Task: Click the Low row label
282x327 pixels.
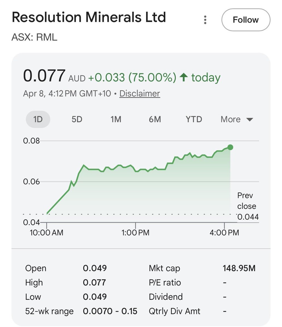Action: 33,297
